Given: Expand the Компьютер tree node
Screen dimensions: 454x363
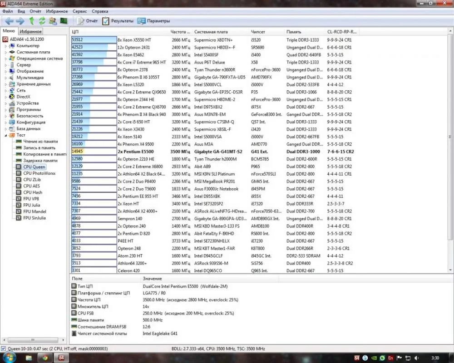Looking at the screenshot, I should [x=6, y=46].
